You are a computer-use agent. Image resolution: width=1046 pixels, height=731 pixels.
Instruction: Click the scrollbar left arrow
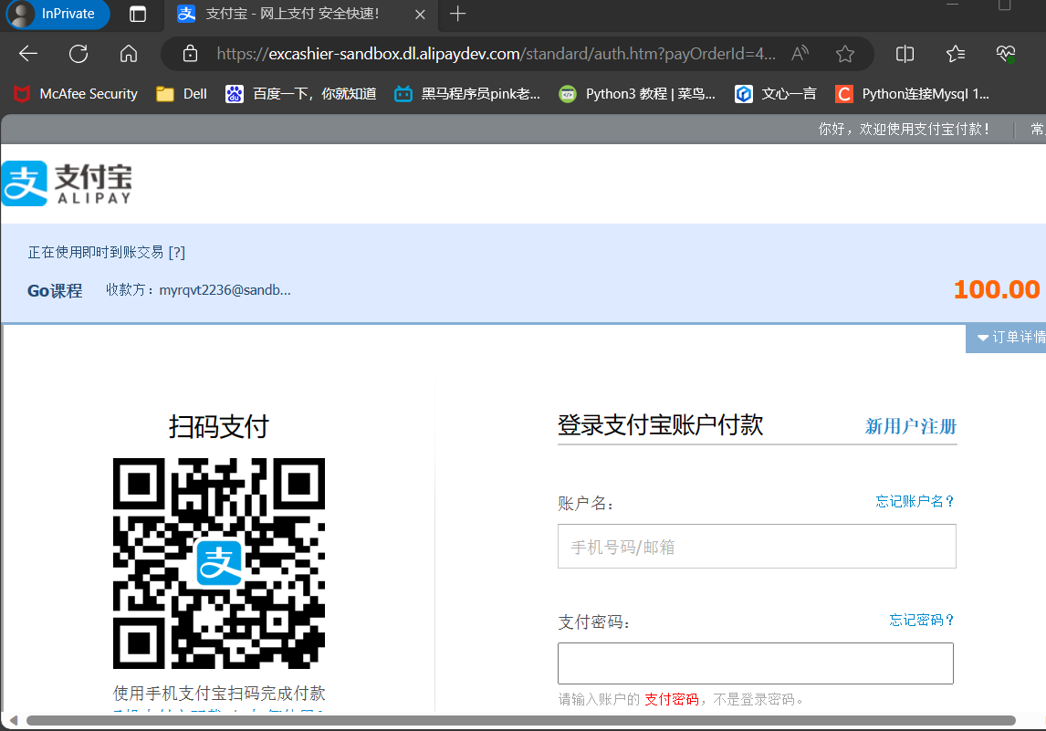coord(13,720)
